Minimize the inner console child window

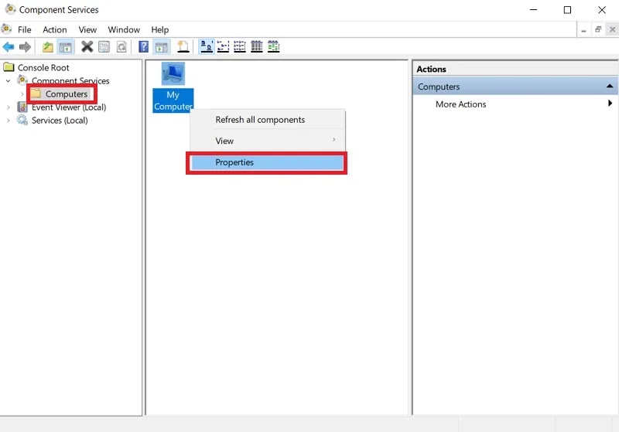point(583,30)
